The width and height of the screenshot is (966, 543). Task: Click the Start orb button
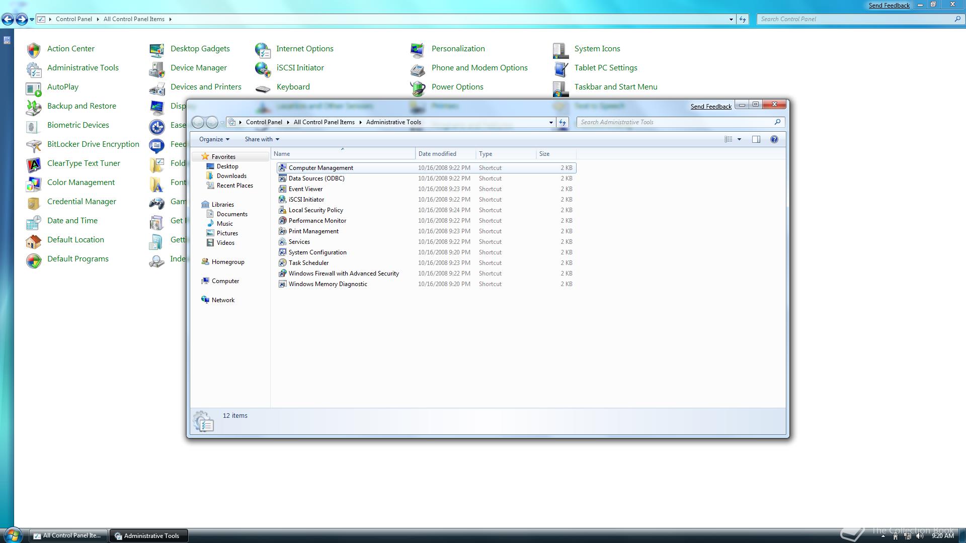13,534
